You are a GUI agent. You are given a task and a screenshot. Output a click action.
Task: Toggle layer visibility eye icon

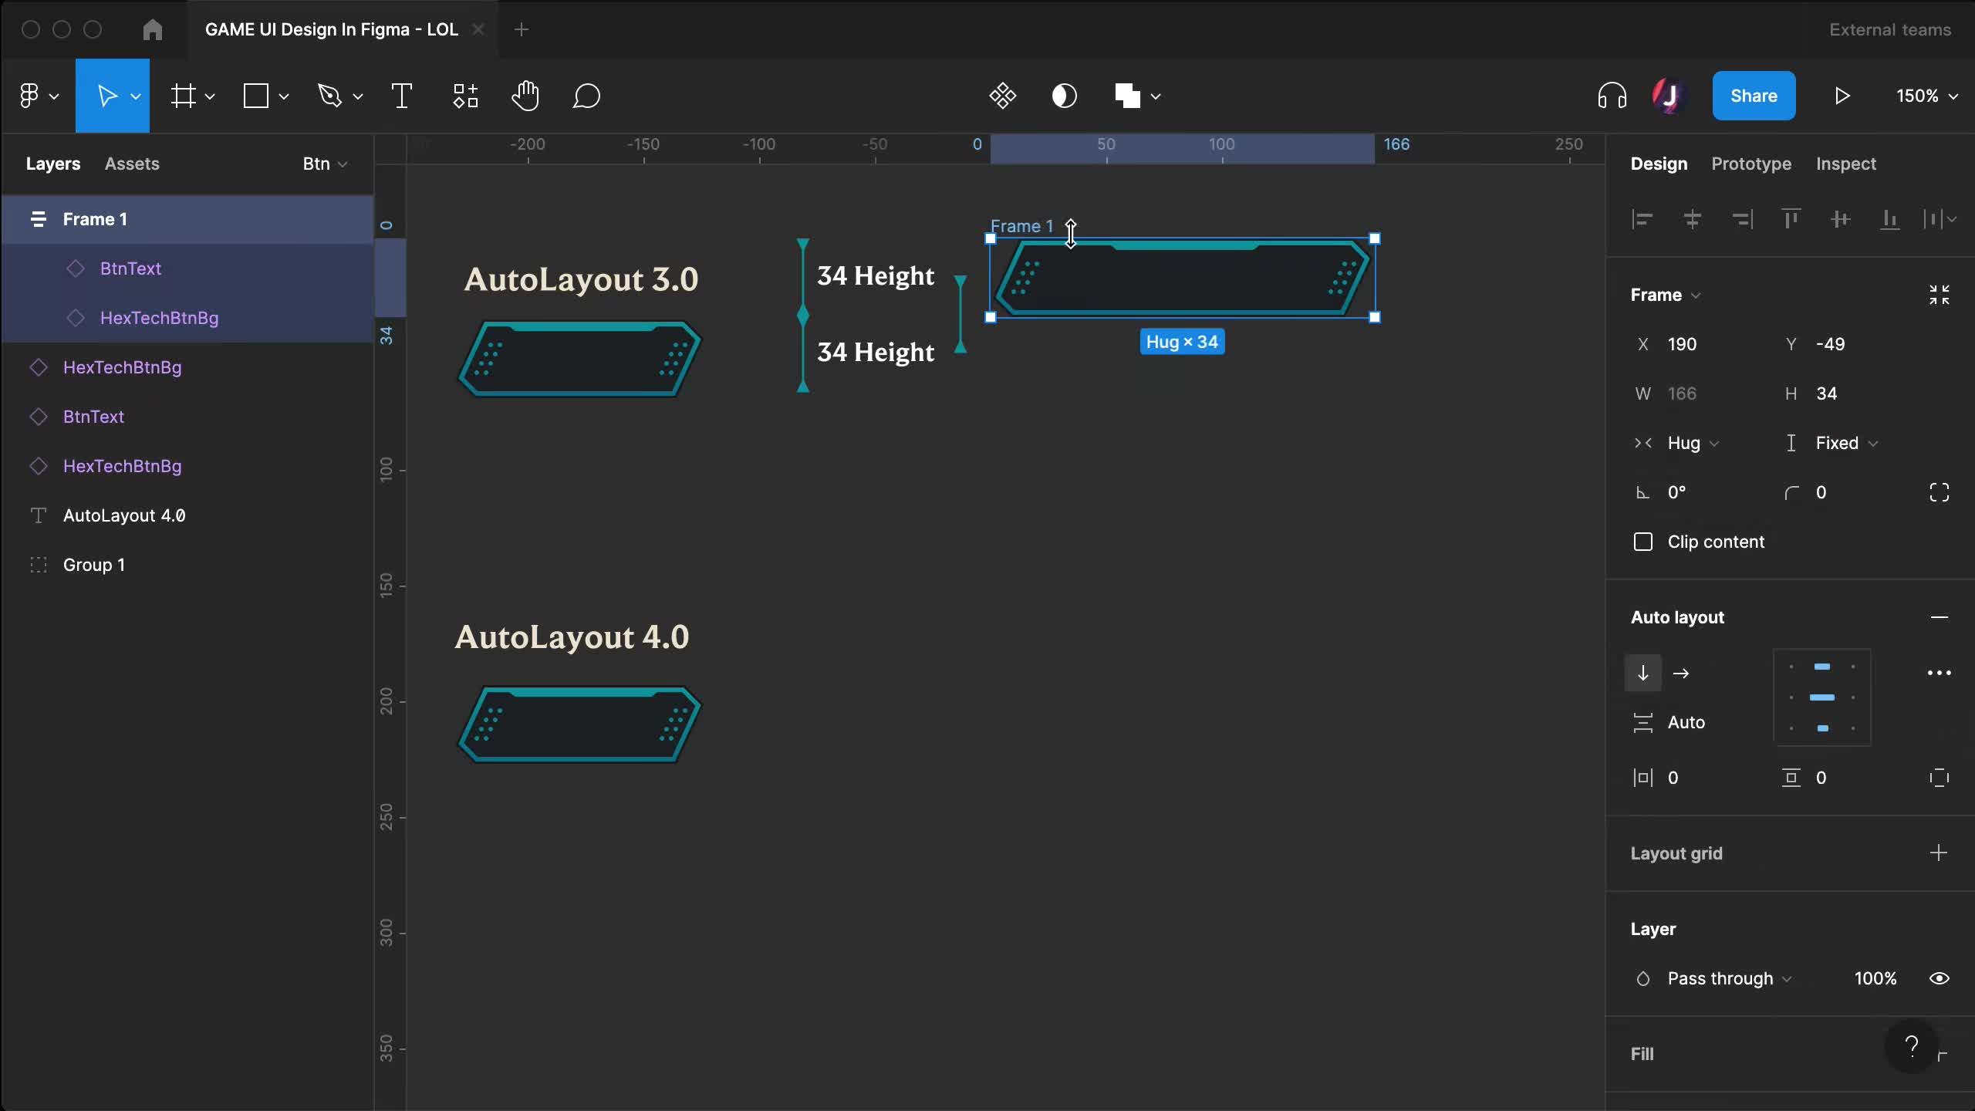(x=1939, y=978)
